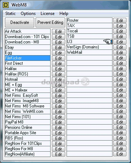This screenshot has height=163, width=131.
Task: Select the VeriSign (Domains) entry
Action: pyautogui.click(x=89, y=47)
